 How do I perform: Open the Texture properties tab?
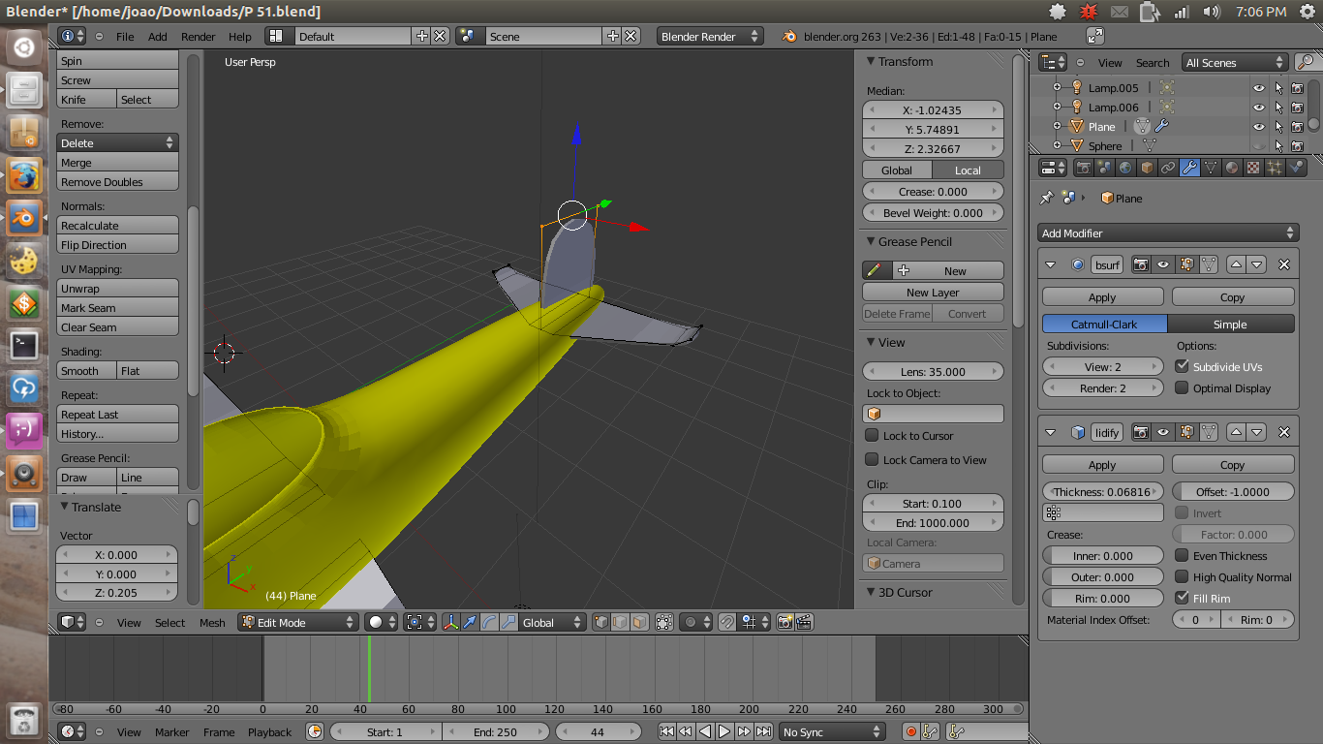pyautogui.click(x=1253, y=167)
